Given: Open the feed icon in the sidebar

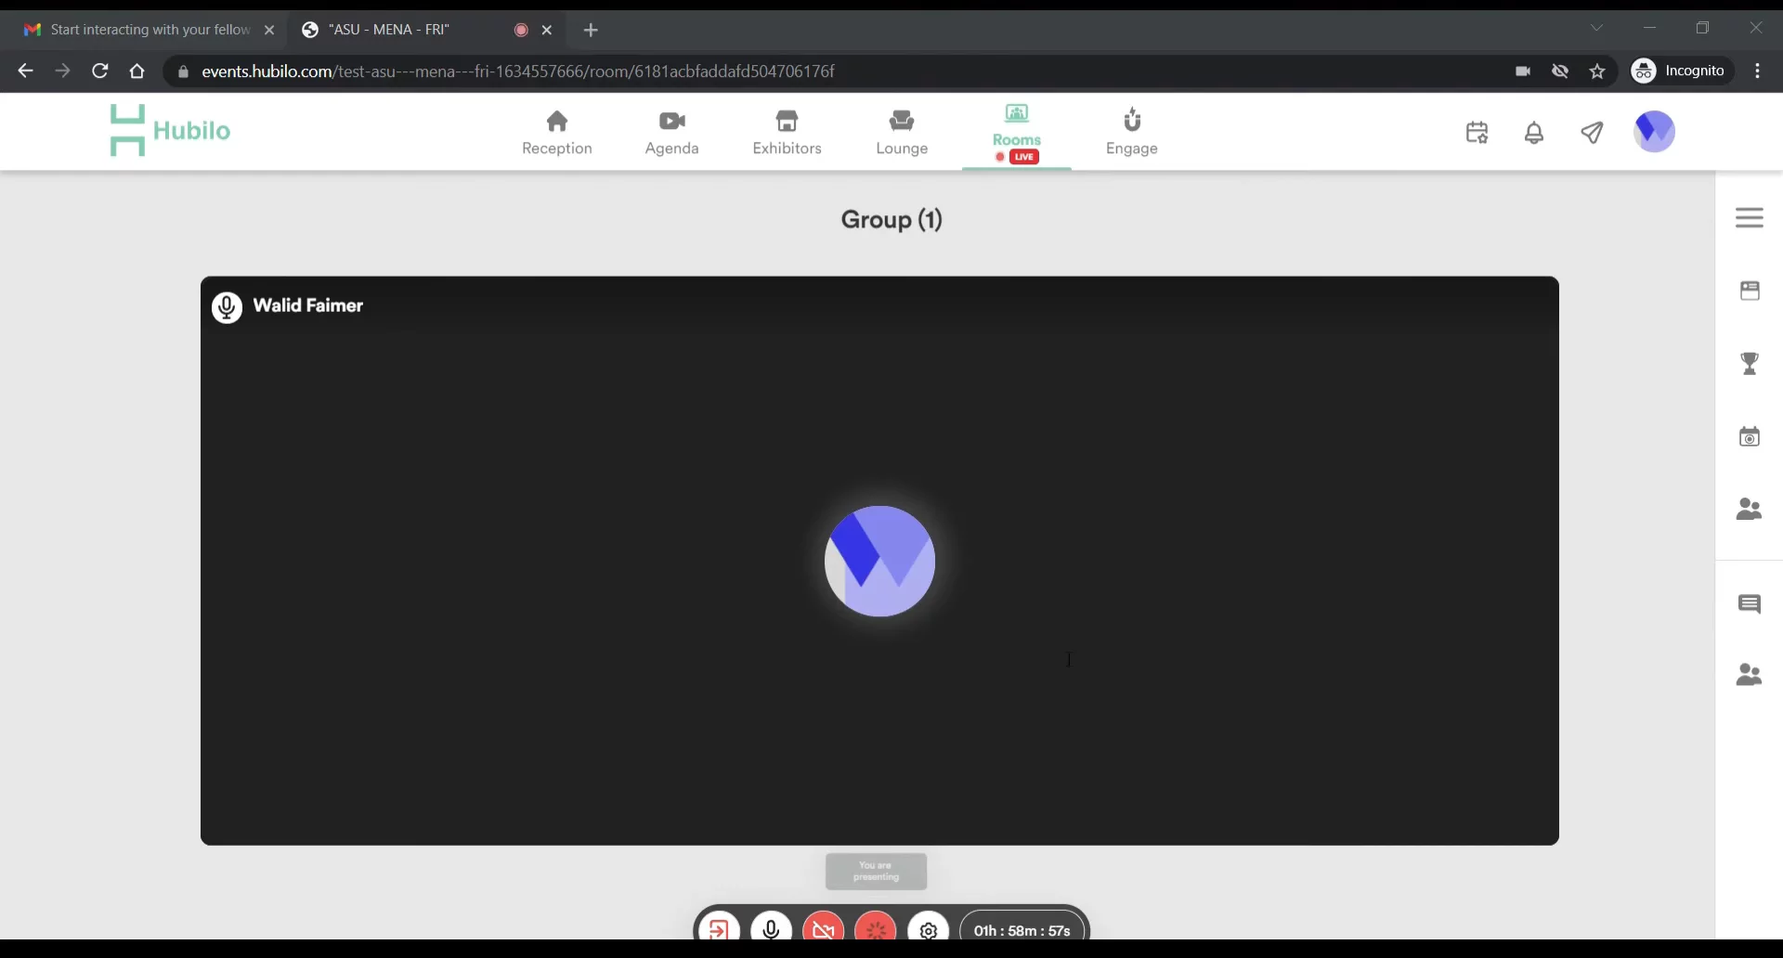Looking at the screenshot, I should [x=1749, y=291].
